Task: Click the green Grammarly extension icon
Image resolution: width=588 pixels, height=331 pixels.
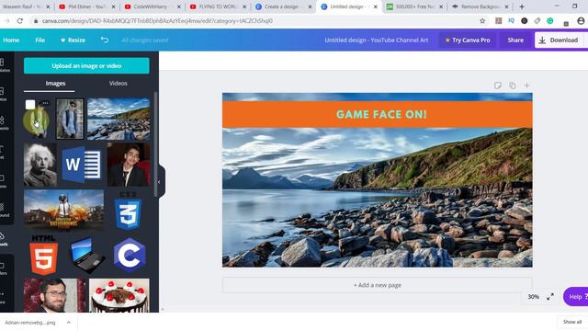Action: (549, 21)
